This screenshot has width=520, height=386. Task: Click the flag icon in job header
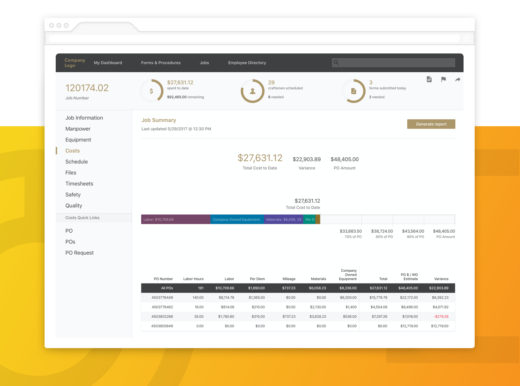pyautogui.click(x=443, y=79)
